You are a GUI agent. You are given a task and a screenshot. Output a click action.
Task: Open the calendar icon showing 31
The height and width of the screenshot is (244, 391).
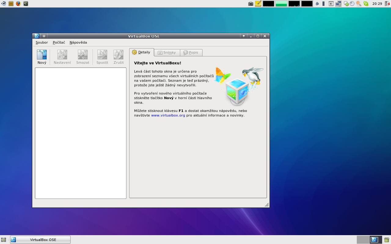331,4
